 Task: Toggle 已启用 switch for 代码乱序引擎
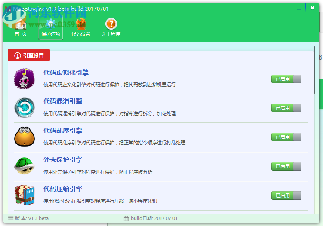pyautogui.click(x=286, y=137)
